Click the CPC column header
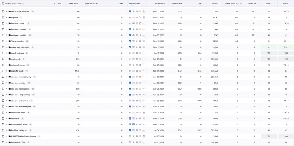 tap(200, 4)
